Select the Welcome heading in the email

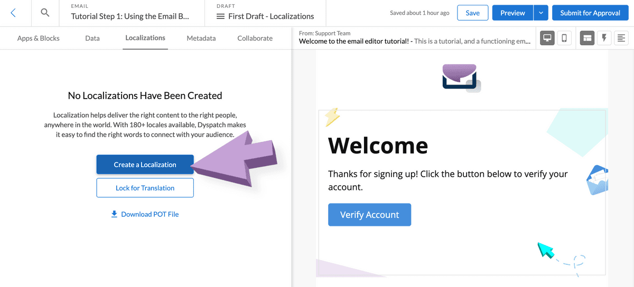coord(378,145)
